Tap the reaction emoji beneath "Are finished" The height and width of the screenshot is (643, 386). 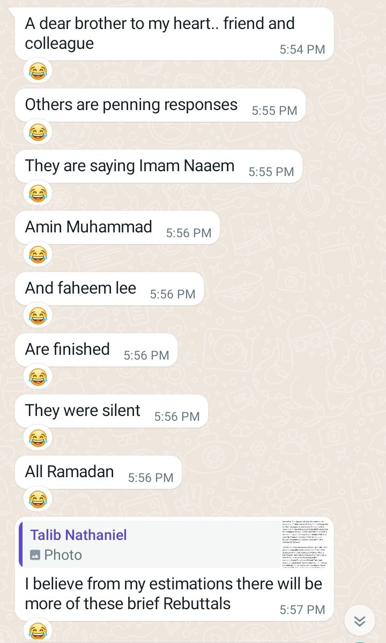tap(38, 376)
